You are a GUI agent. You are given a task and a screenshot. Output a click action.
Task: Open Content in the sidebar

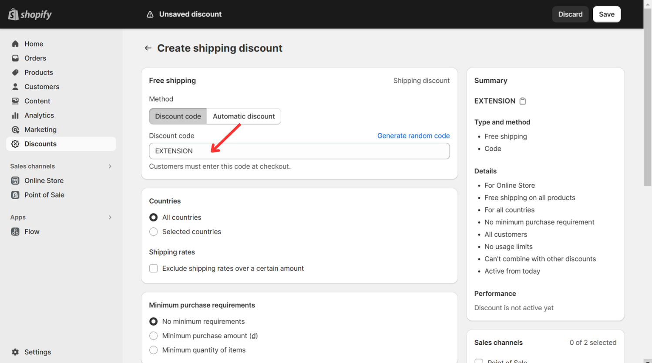tap(61, 101)
